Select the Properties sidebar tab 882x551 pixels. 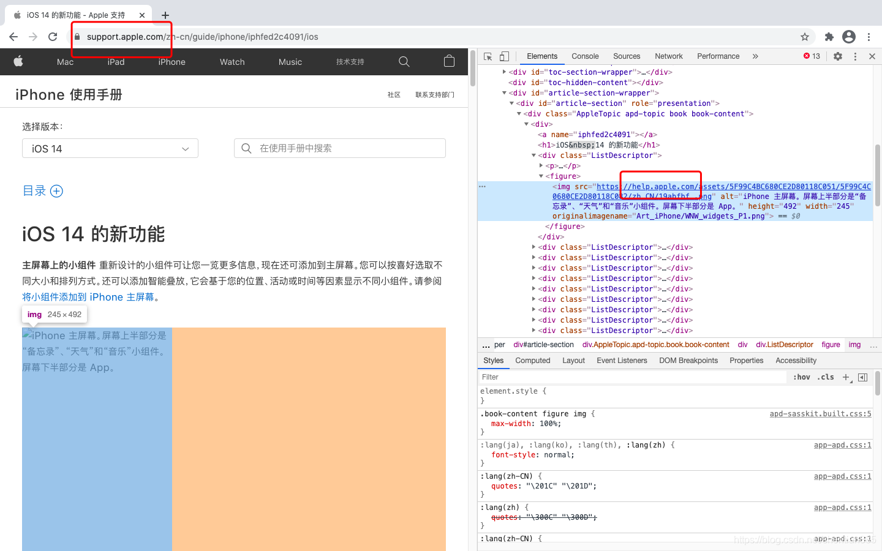tap(747, 361)
